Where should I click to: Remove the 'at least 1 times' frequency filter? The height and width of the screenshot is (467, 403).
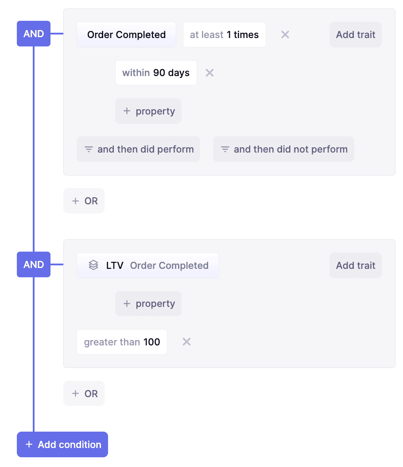pos(285,34)
